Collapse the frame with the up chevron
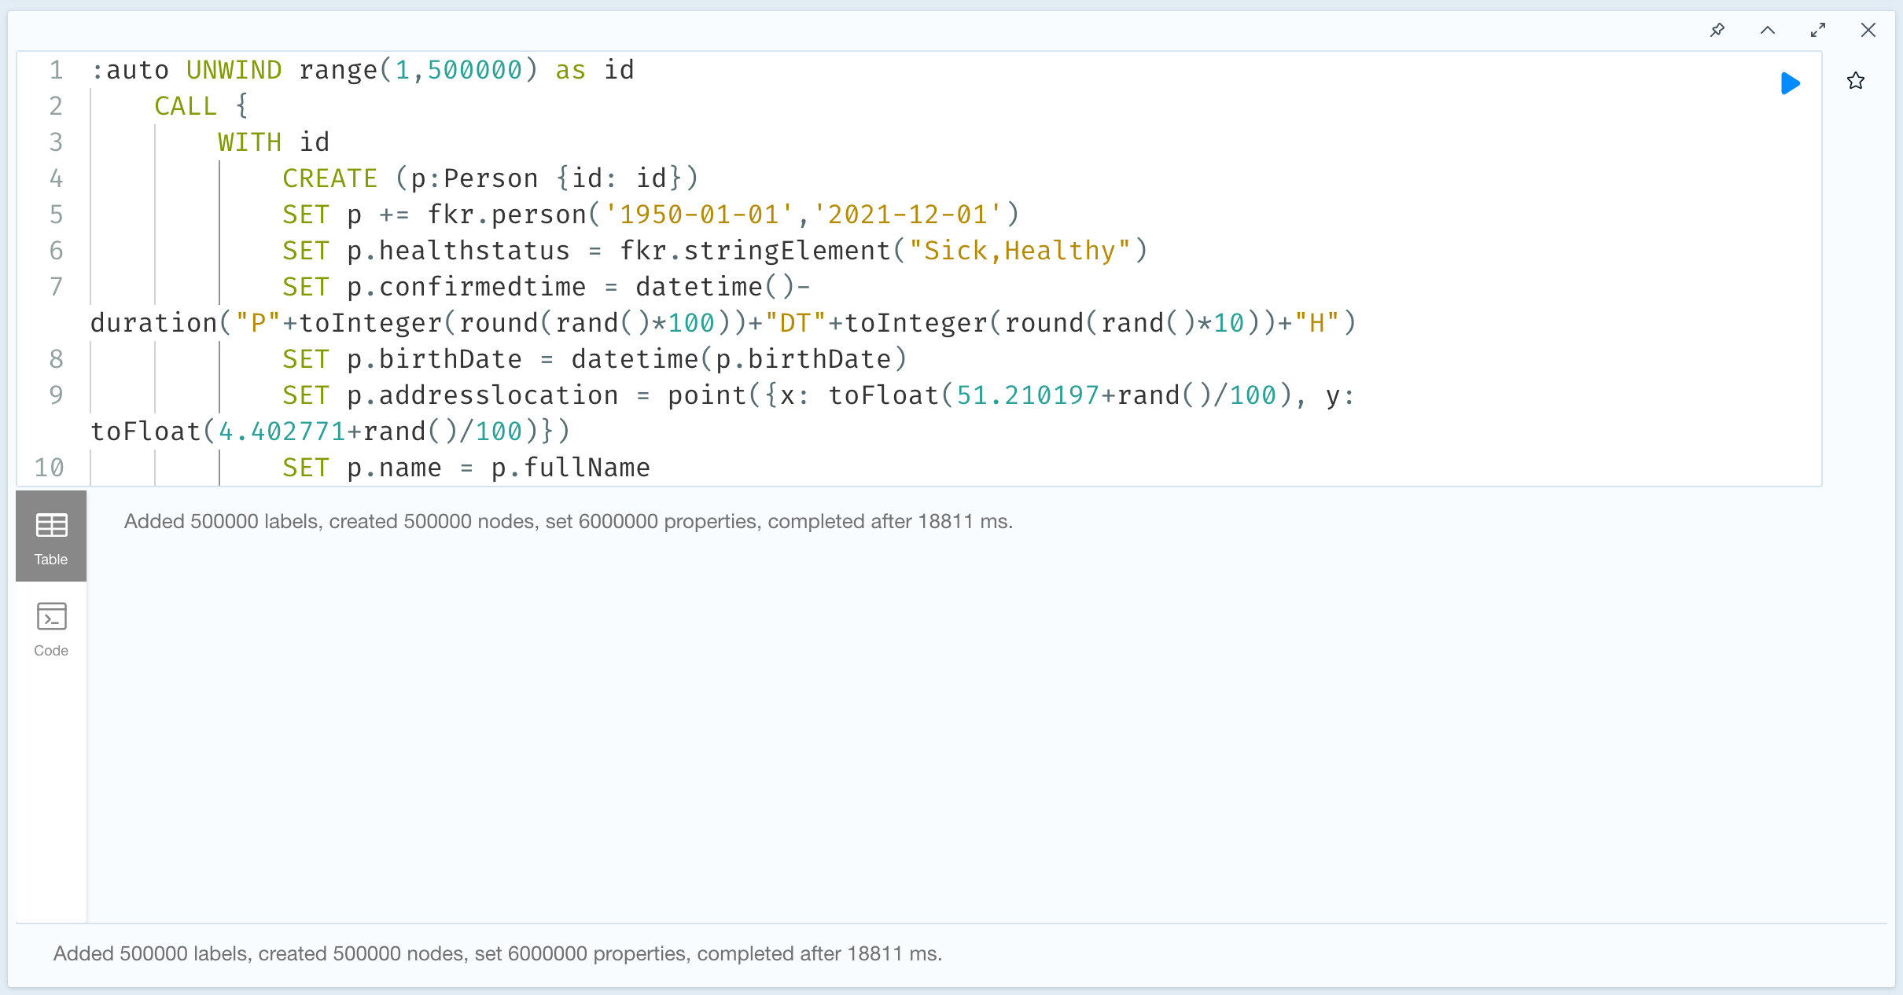1903x995 pixels. [x=1768, y=30]
